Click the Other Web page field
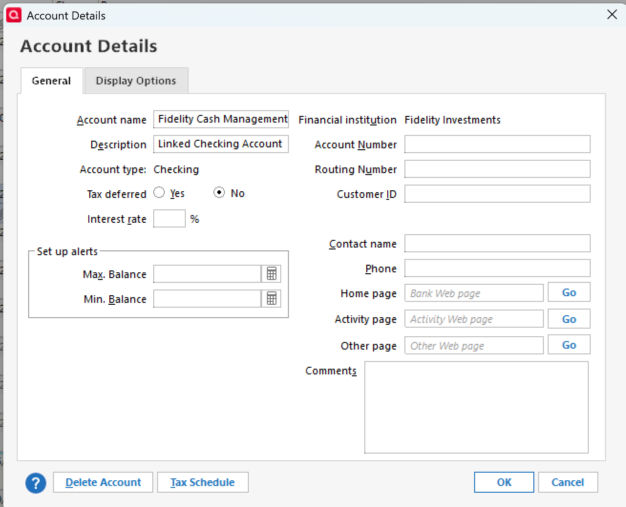The height and width of the screenshot is (507, 626). [474, 345]
